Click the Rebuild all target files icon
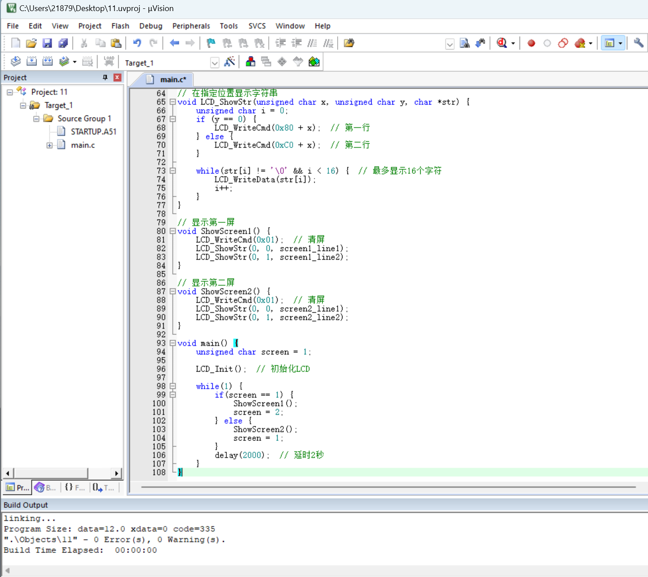Screen dimensions: 648x577 click(x=48, y=61)
